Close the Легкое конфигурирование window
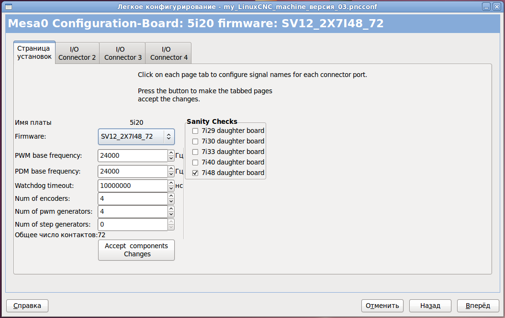This screenshot has width=505, height=318. [x=497, y=6]
